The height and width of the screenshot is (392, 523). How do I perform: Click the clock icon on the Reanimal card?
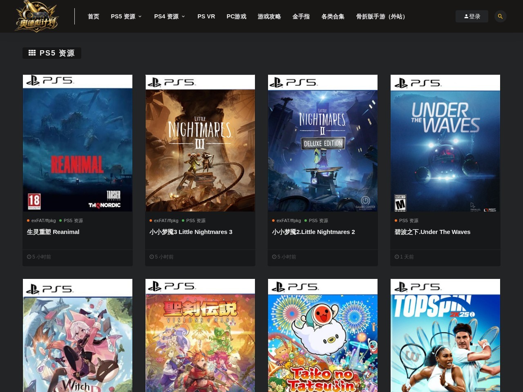(x=29, y=257)
